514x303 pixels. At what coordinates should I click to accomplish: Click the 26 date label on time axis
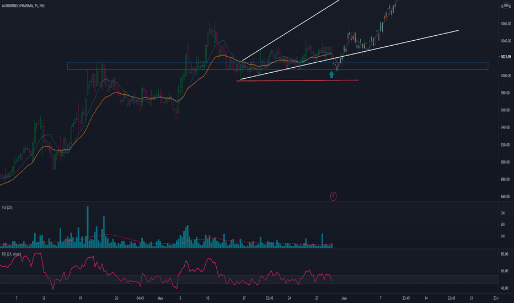(116, 299)
